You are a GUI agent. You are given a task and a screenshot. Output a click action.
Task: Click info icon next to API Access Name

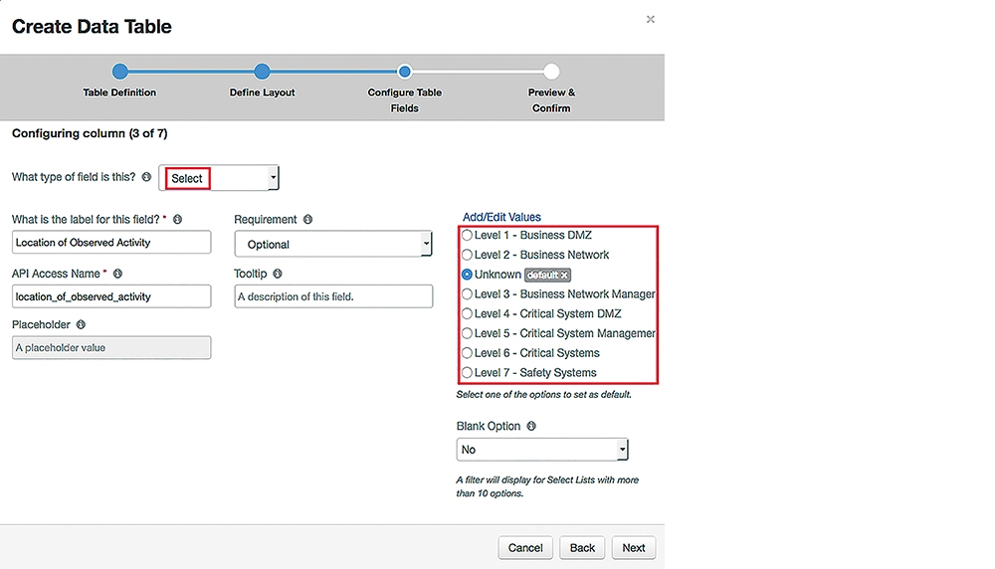click(x=117, y=274)
